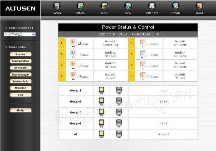Open the Configuration page button
The height and width of the screenshot is (151, 216).
(20, 61)
